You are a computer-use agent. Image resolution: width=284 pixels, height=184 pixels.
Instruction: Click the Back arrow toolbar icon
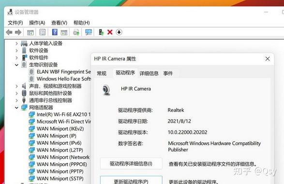click(9, 32)
